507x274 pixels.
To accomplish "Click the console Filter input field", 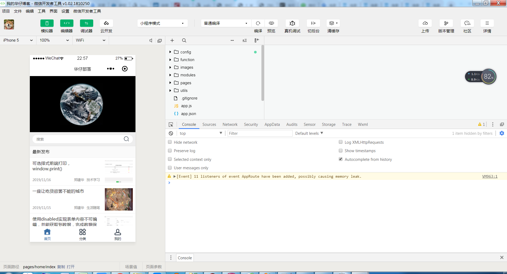I will pos(260,133).
